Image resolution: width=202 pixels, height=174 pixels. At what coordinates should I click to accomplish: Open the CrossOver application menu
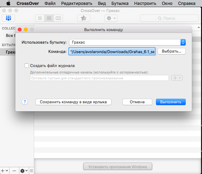[x=28, y=3]
